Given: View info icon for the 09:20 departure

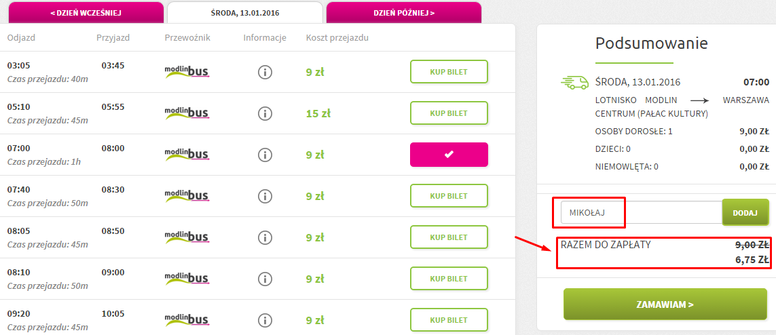Looking at the screenshot, I should point(265,319).
